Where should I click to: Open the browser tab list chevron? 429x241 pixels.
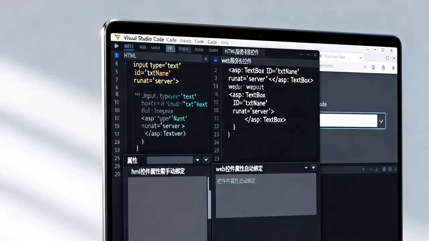click(361, 58)
